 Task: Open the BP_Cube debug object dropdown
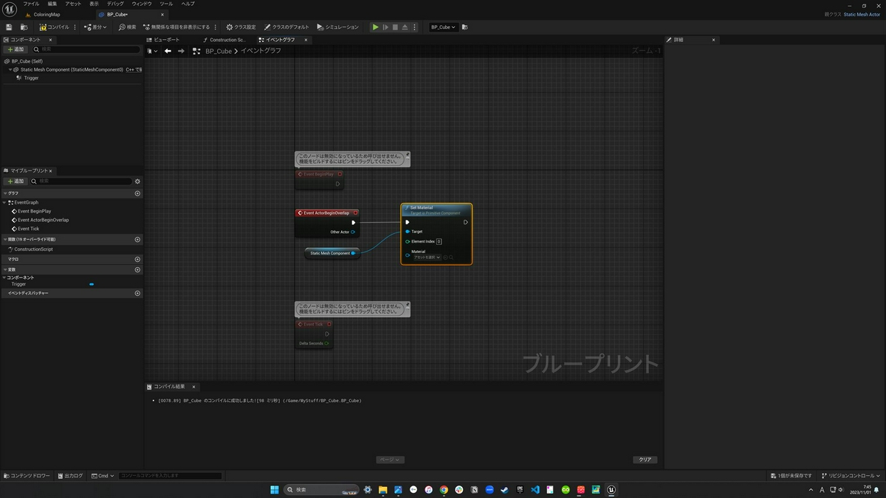pos(443,27)
